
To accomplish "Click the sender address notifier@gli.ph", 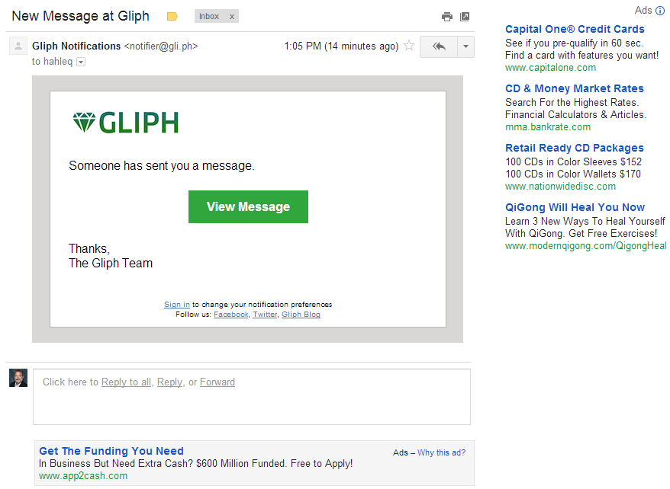I will (x=161, y=46).
